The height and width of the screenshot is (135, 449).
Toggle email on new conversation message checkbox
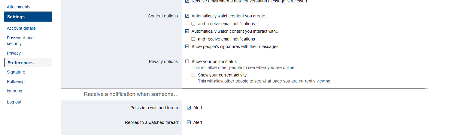coord(187,1)
